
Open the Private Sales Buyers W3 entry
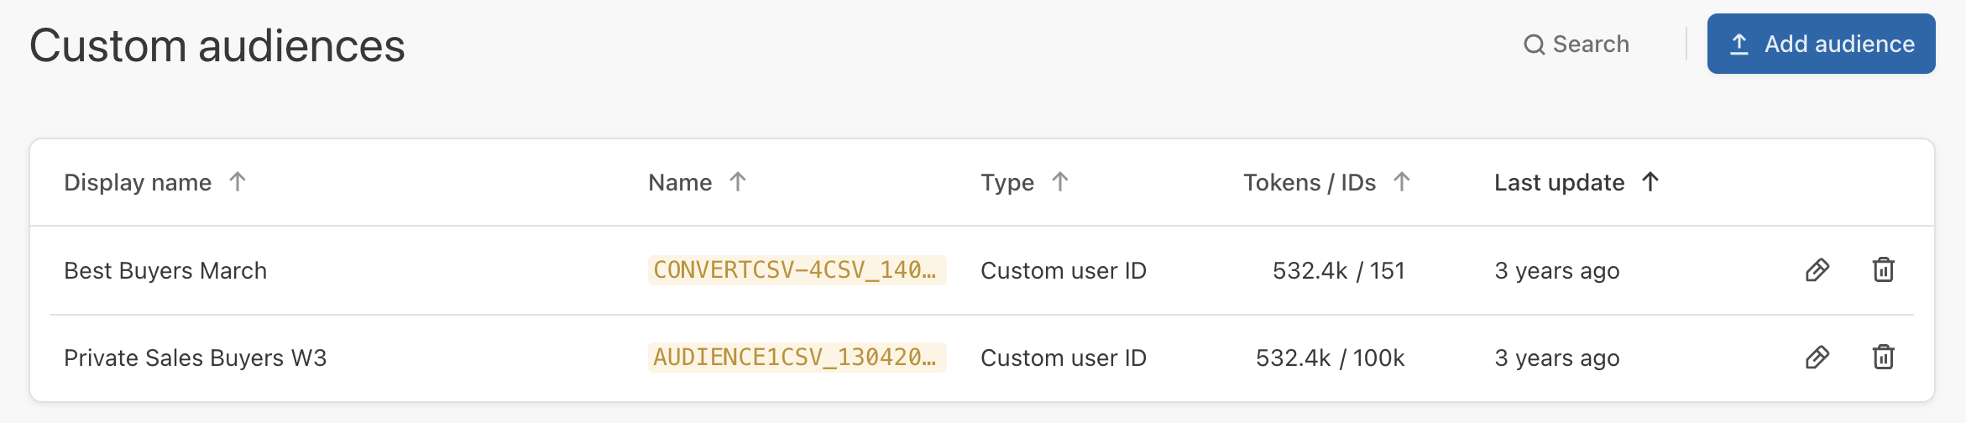click(195, 358)
